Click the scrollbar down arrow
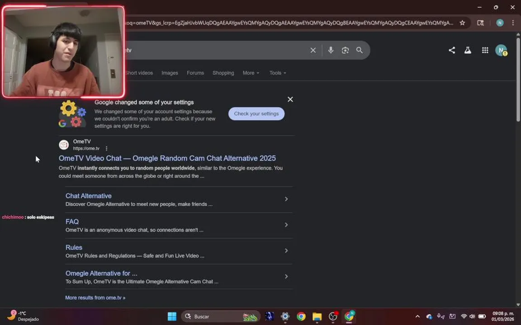 click(x=518, y=304)
